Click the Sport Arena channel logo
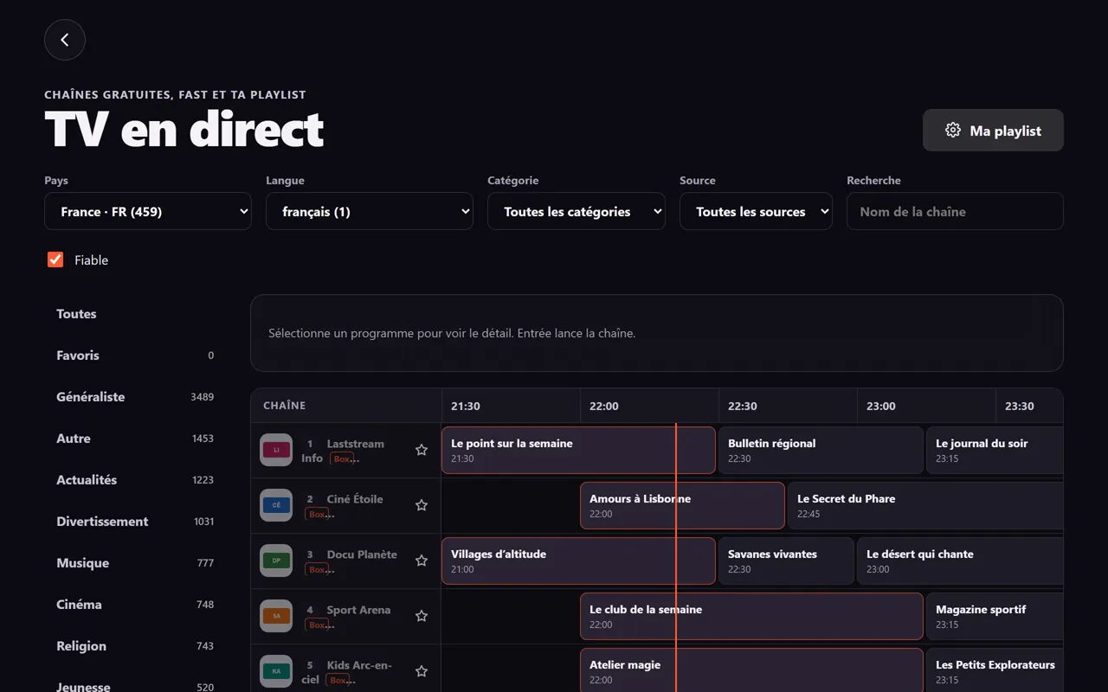The image size is (1108, 692). (x=276, y=616)
